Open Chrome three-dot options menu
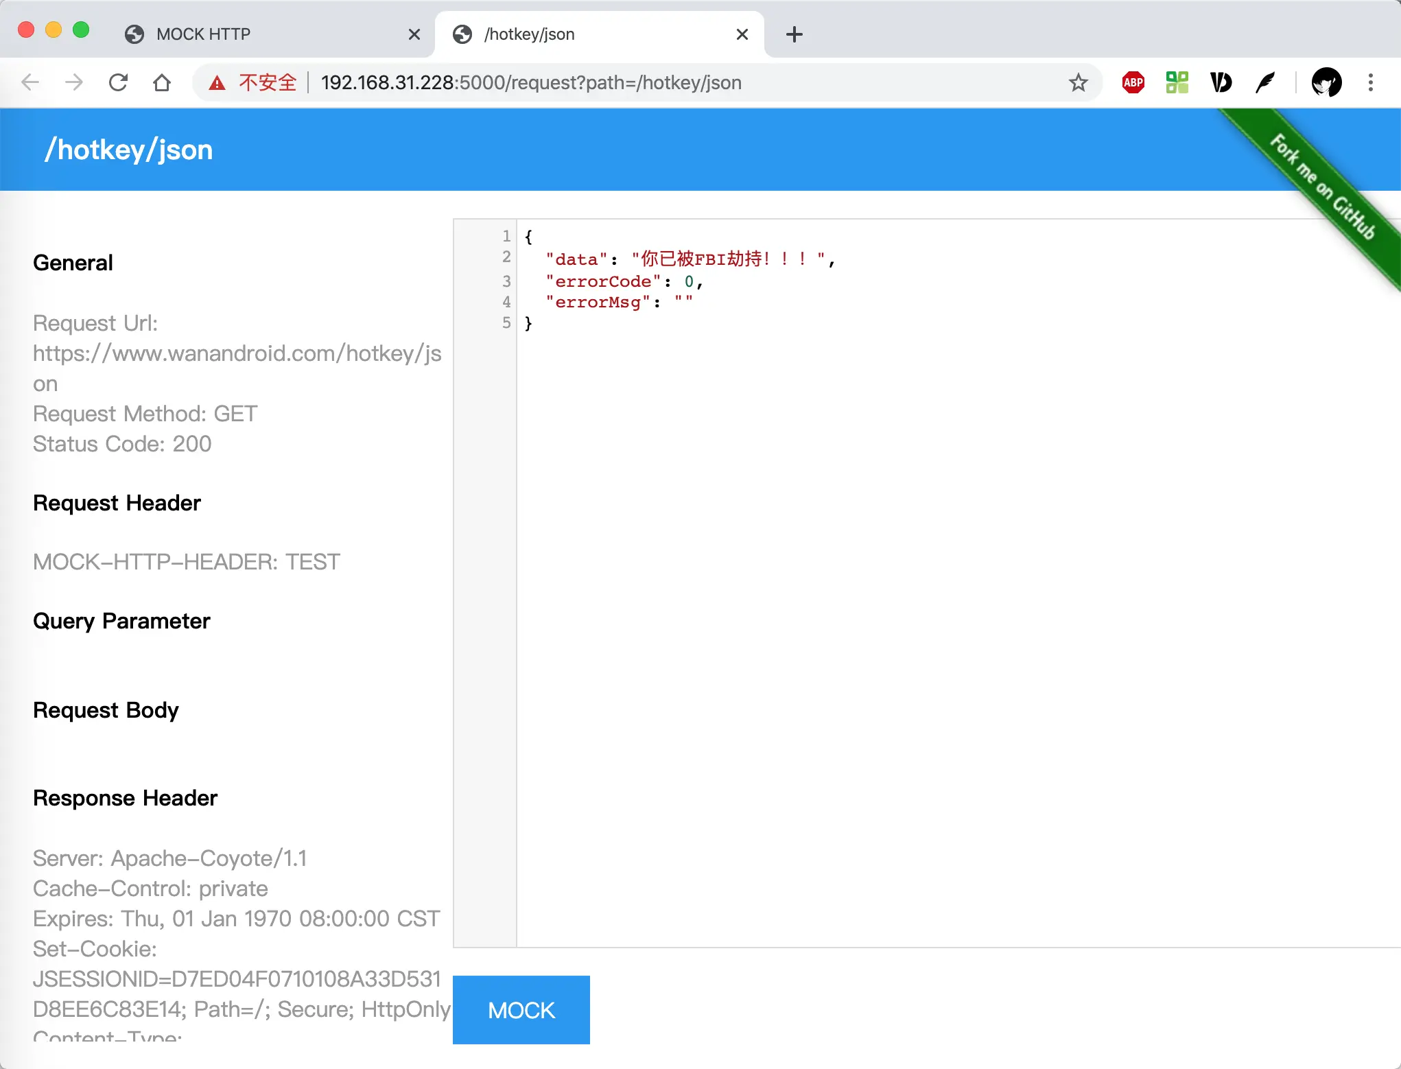 tap(1370, 83)
